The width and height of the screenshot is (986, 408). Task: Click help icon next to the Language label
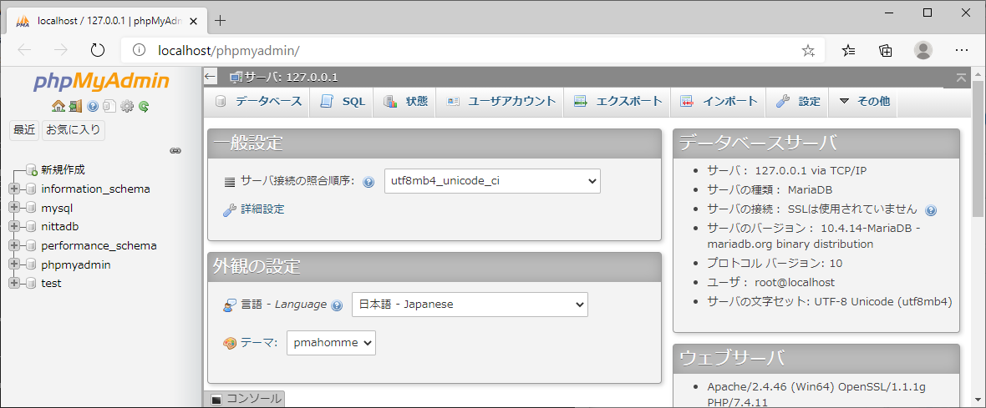337,305
